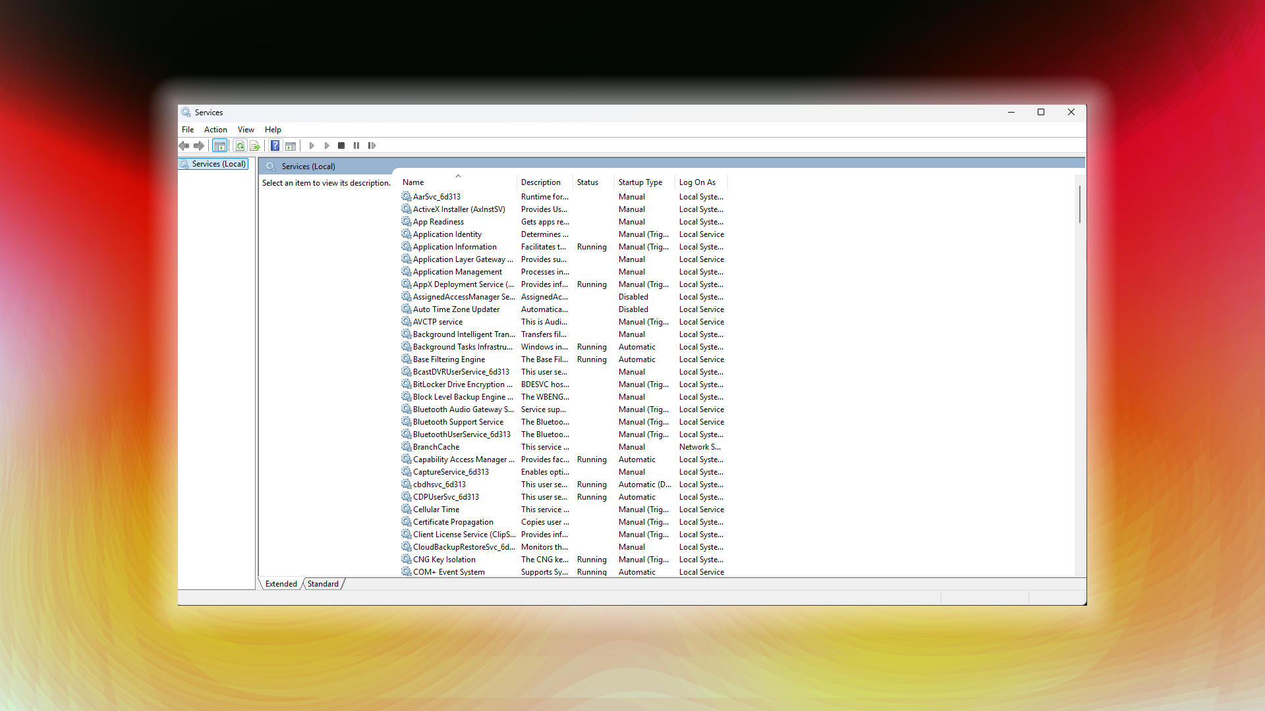The height and width of the screenshot is (711, 1265).
Task: Click the vertical scrollbar thumb in services list
Action: coord(1079,204)
